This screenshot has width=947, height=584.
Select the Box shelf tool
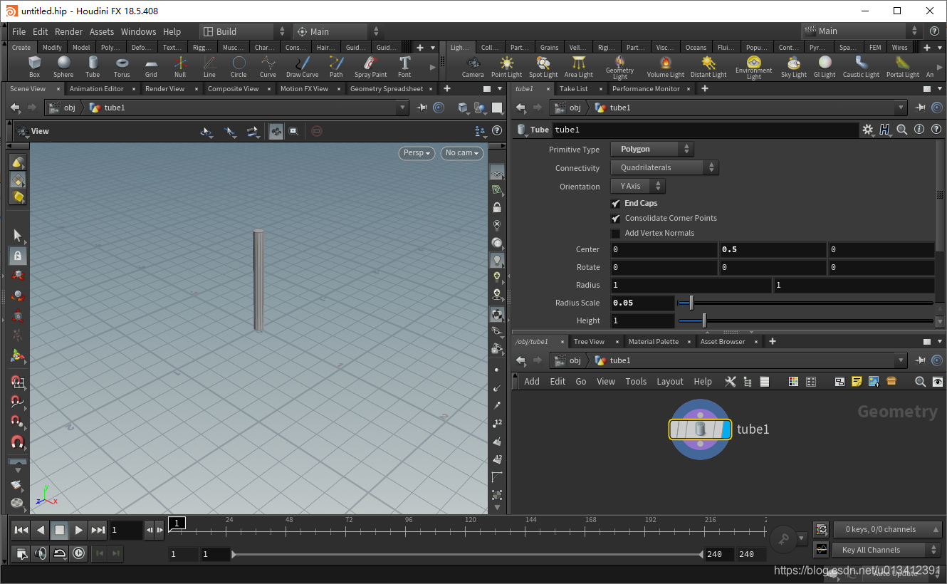pos(34,67)
